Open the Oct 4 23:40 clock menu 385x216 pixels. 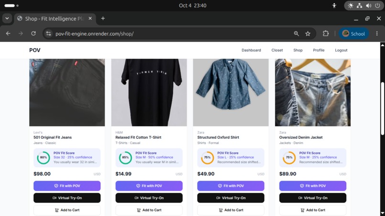coord(192,5)
